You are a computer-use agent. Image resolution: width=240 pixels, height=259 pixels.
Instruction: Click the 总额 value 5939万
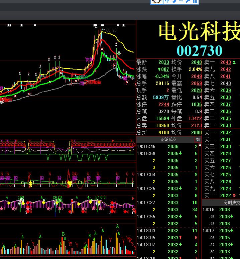[161, 97]
